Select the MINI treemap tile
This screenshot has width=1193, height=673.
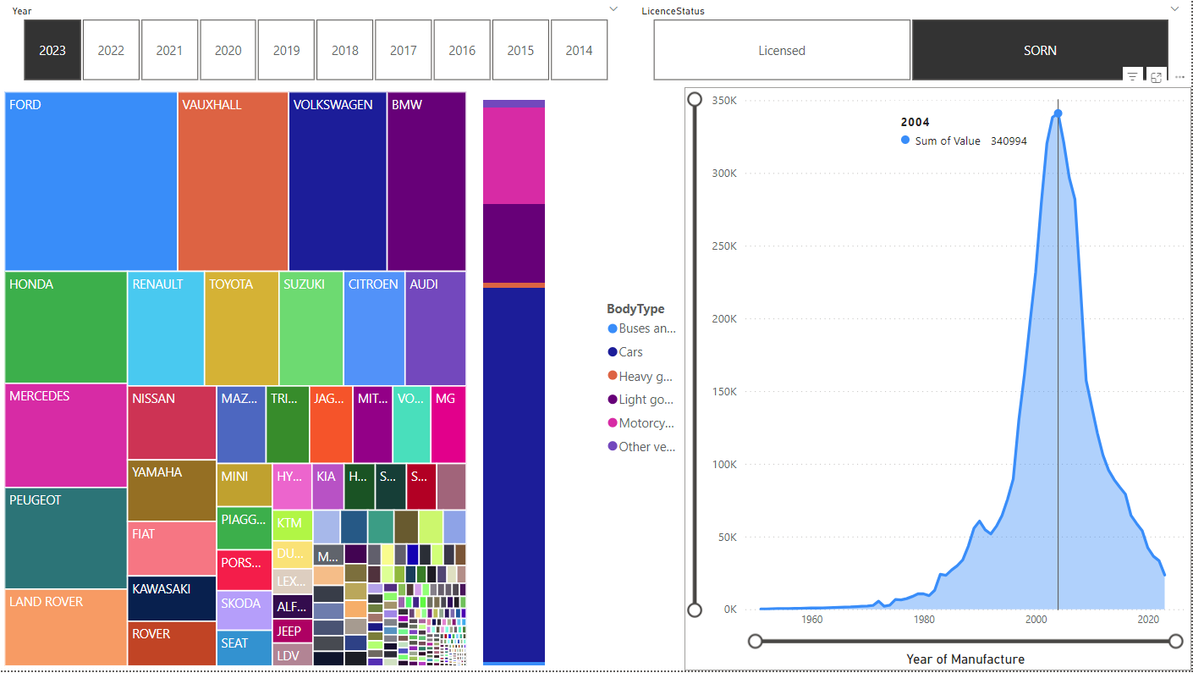coord(245,485)
